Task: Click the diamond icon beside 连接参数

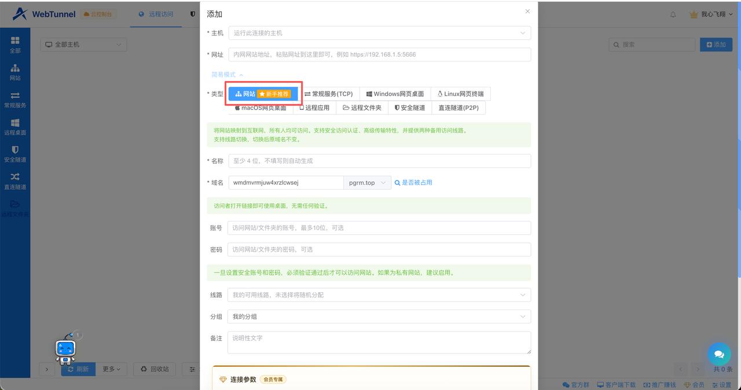Action: tap(223, 380)
